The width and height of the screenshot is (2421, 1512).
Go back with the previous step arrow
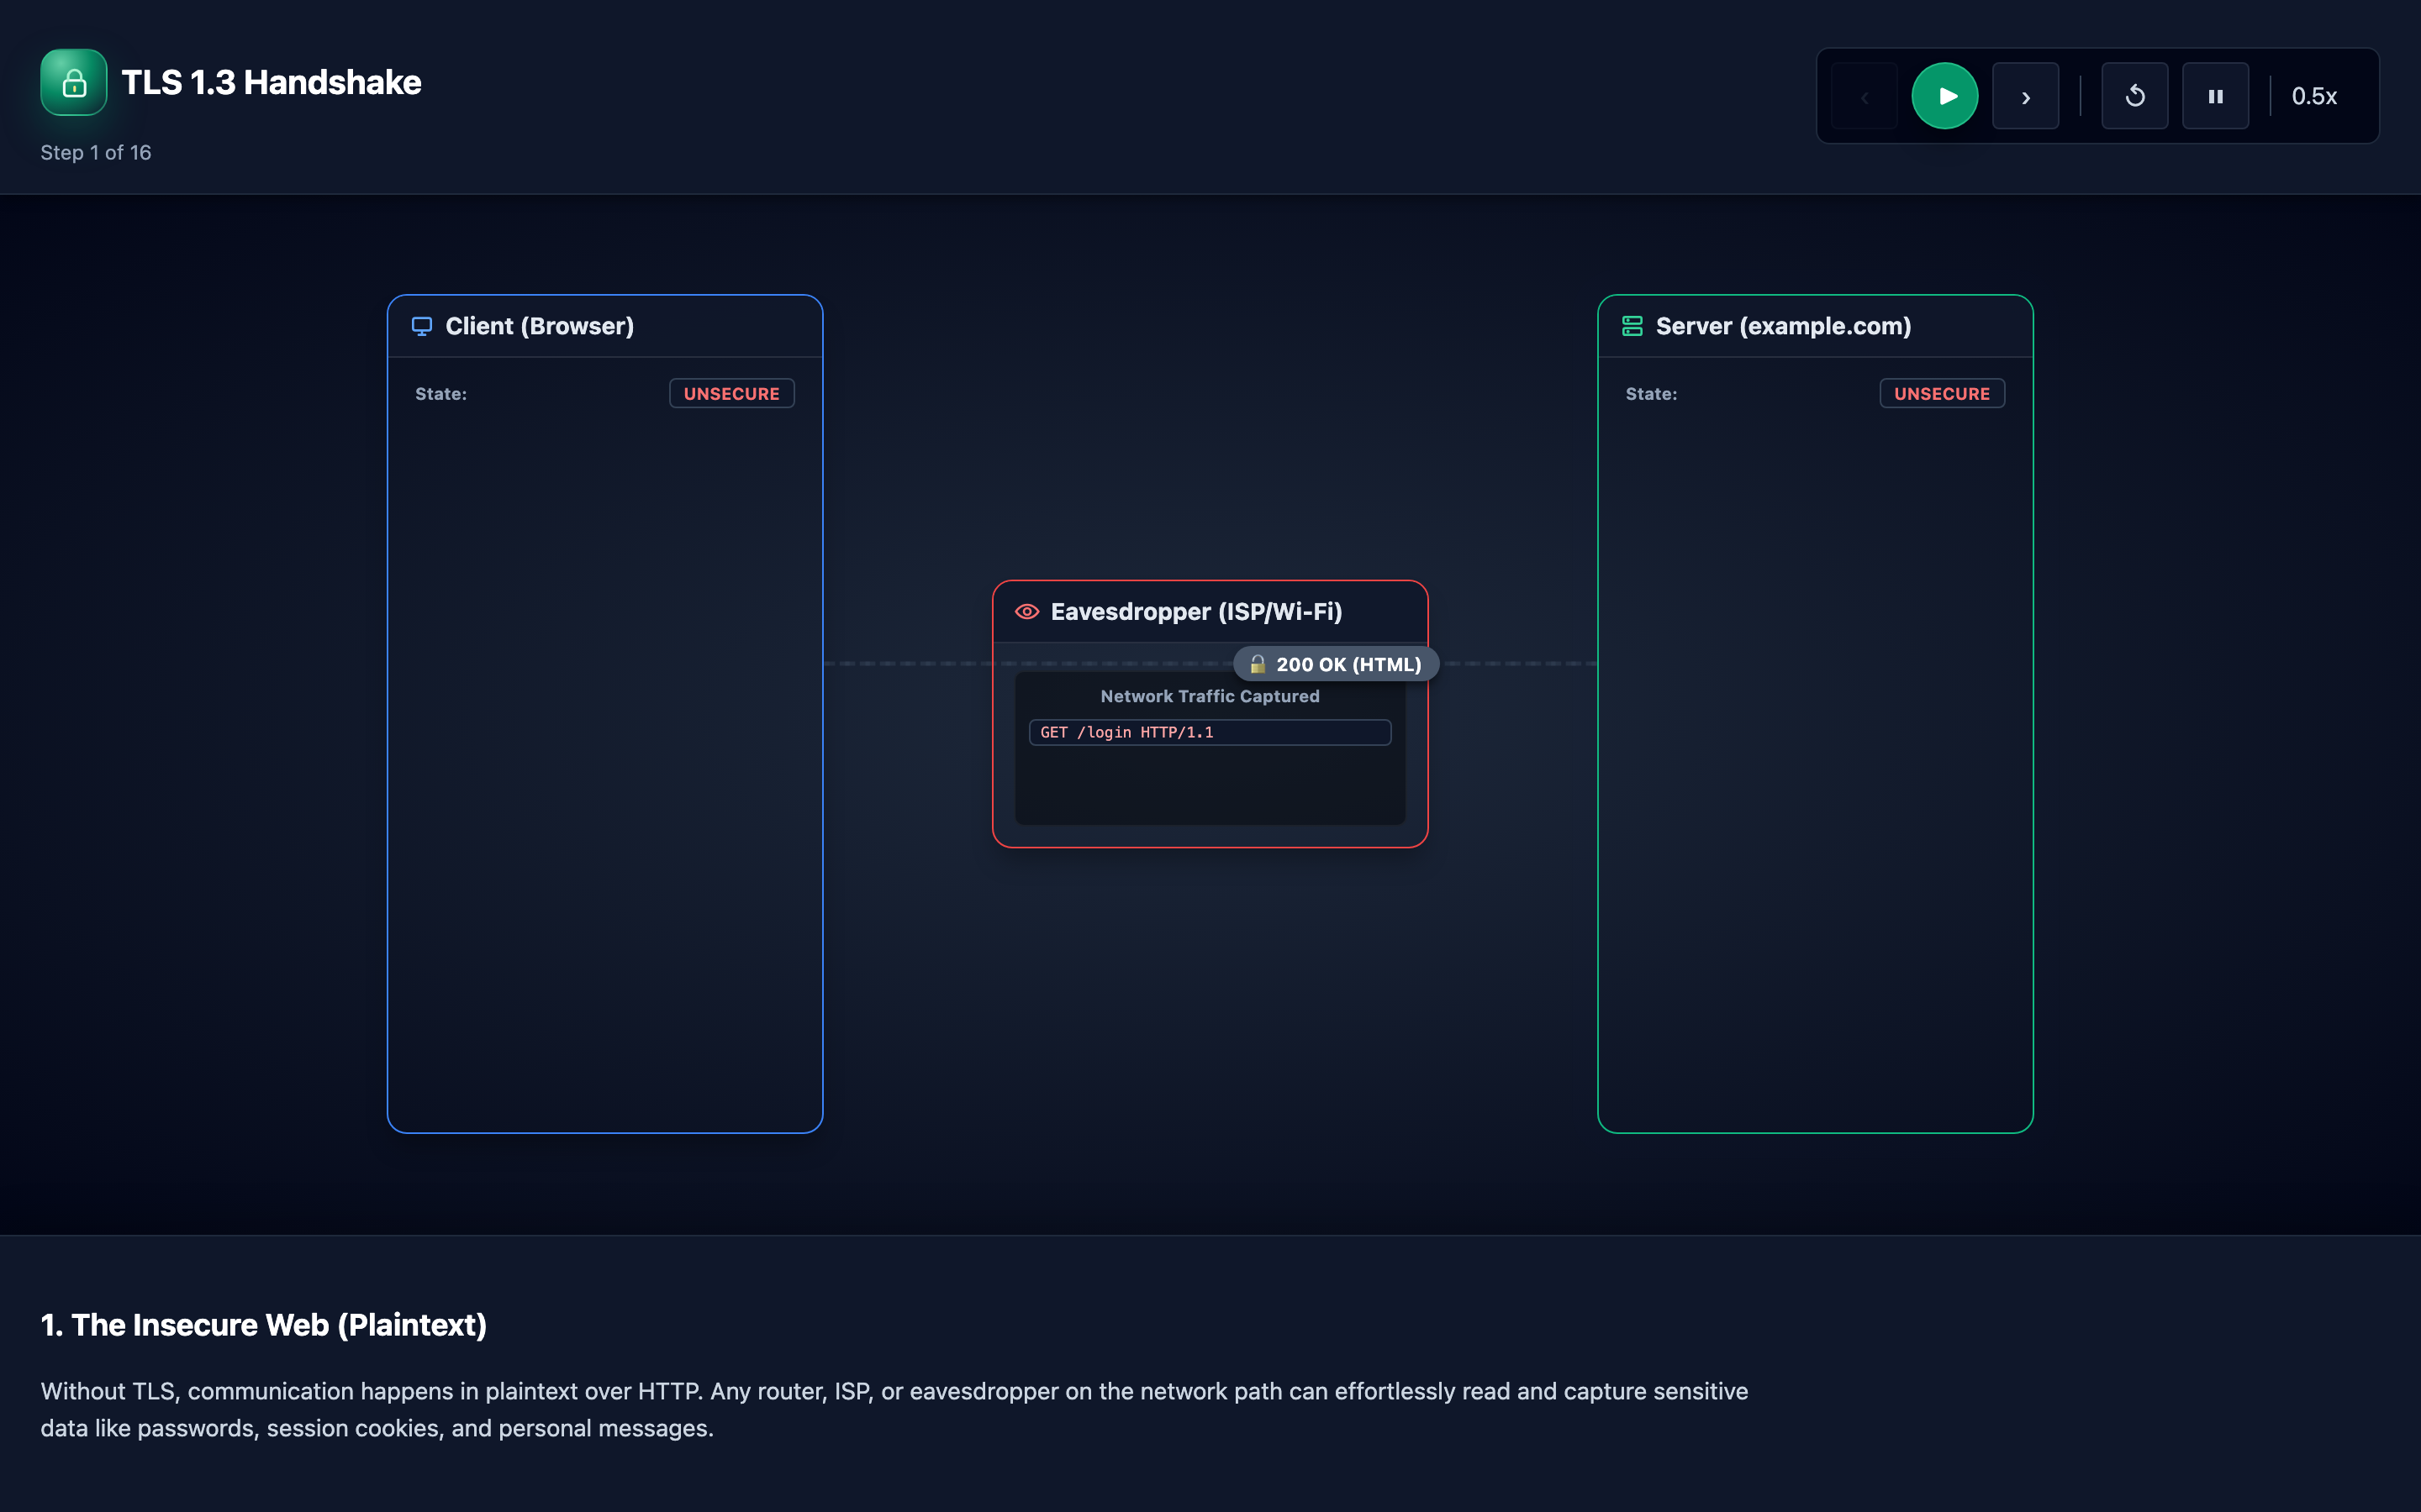(1865, 96)
